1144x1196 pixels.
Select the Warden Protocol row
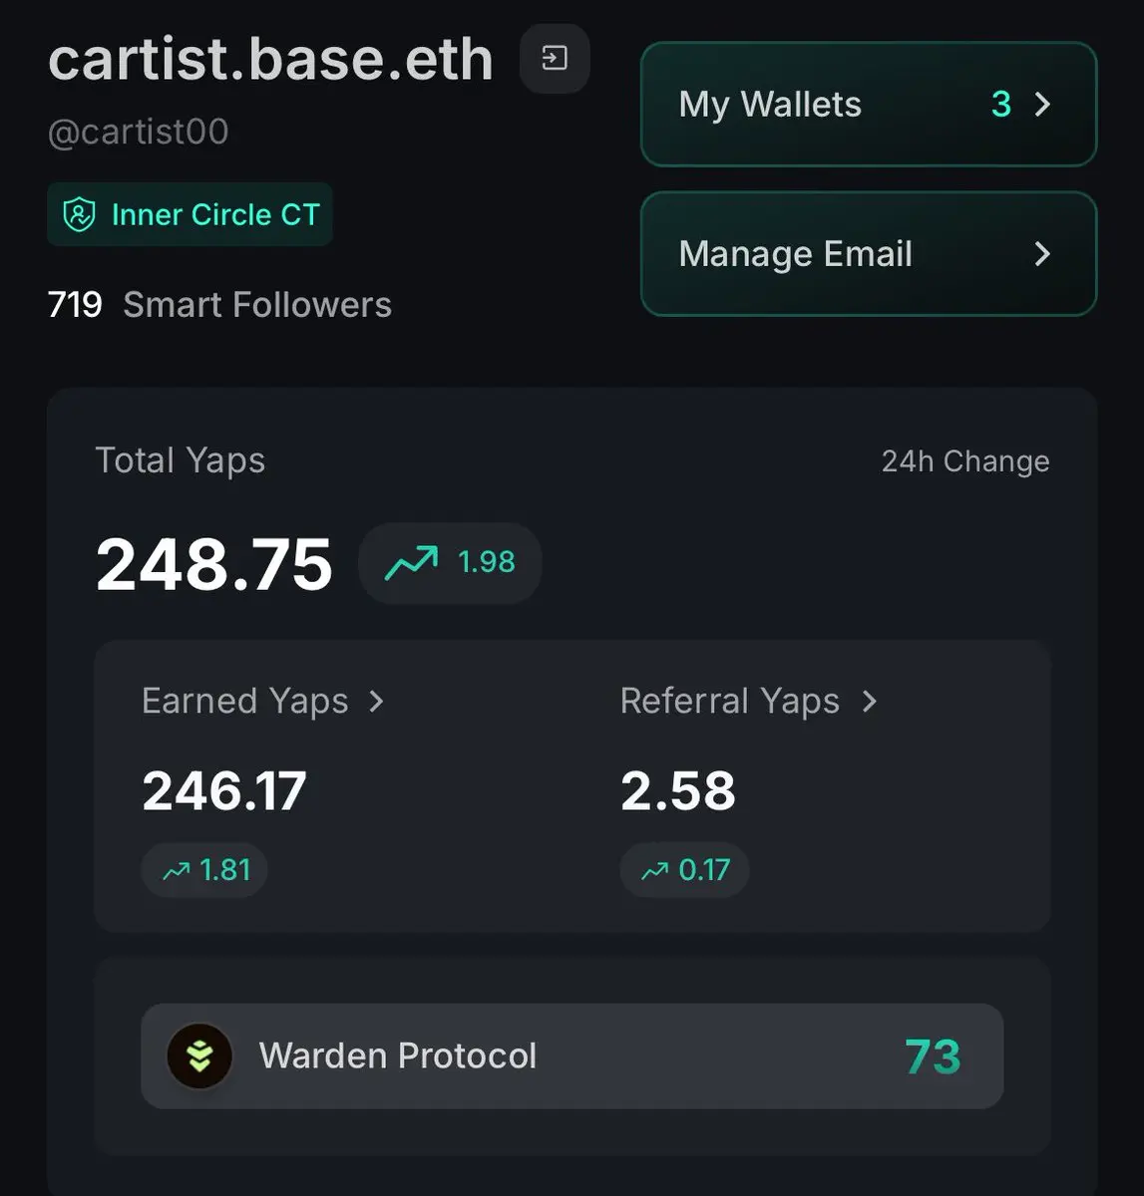coord(572,1055)
